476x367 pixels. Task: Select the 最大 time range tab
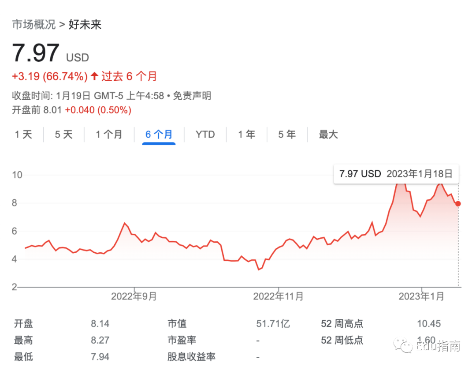(x=328, y=135)
